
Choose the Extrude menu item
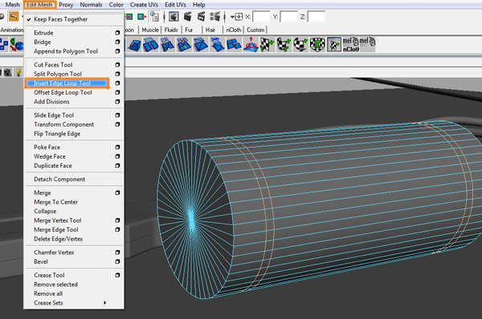[43, 33]
